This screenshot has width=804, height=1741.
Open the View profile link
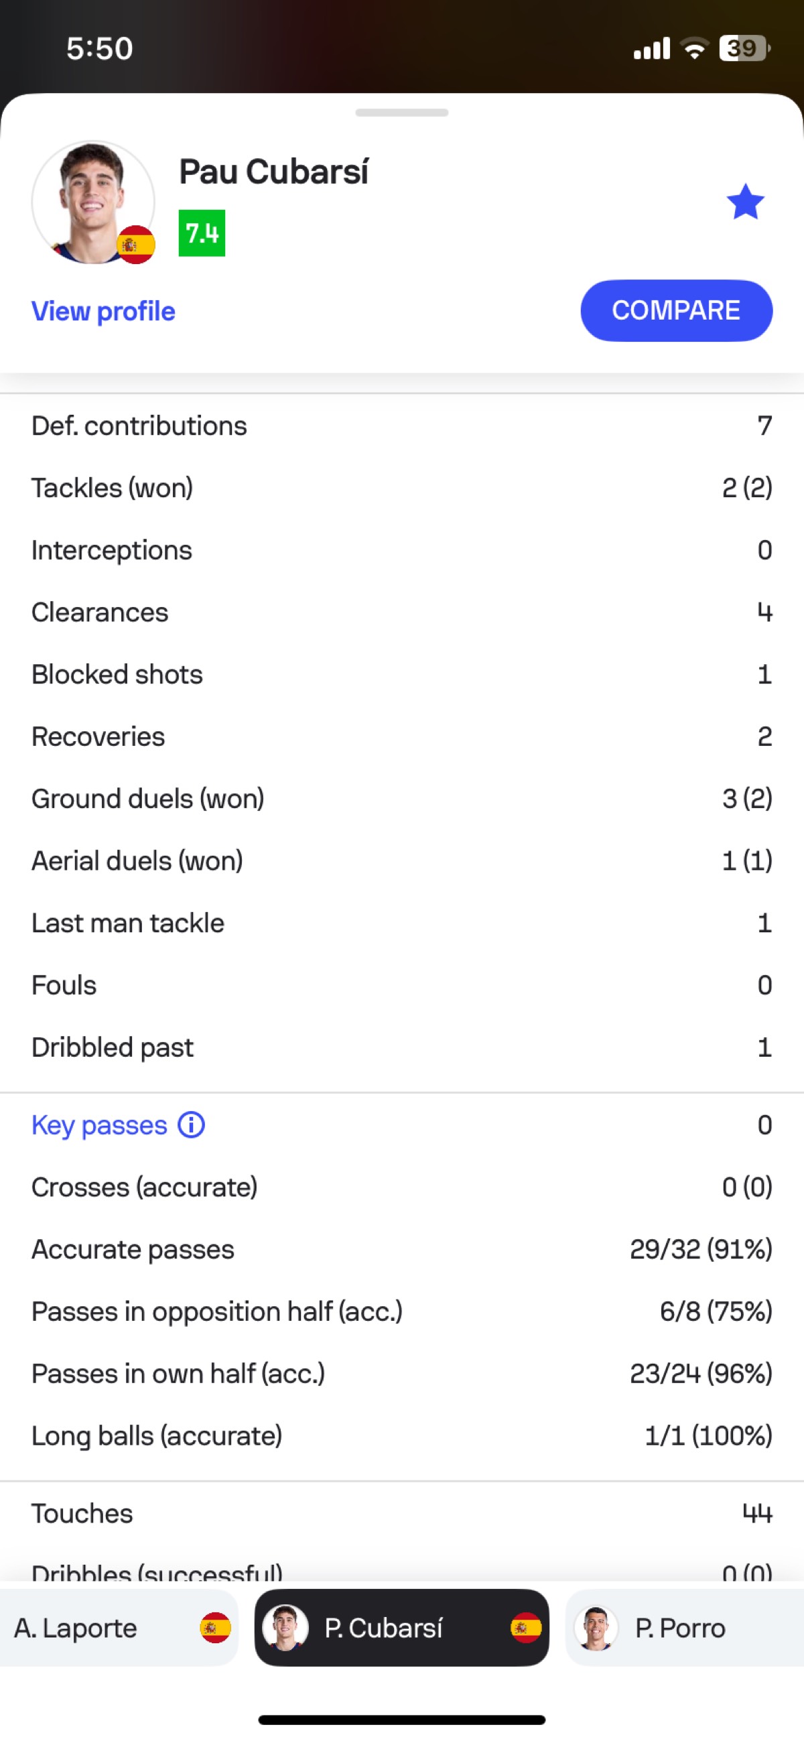[103, 311]
